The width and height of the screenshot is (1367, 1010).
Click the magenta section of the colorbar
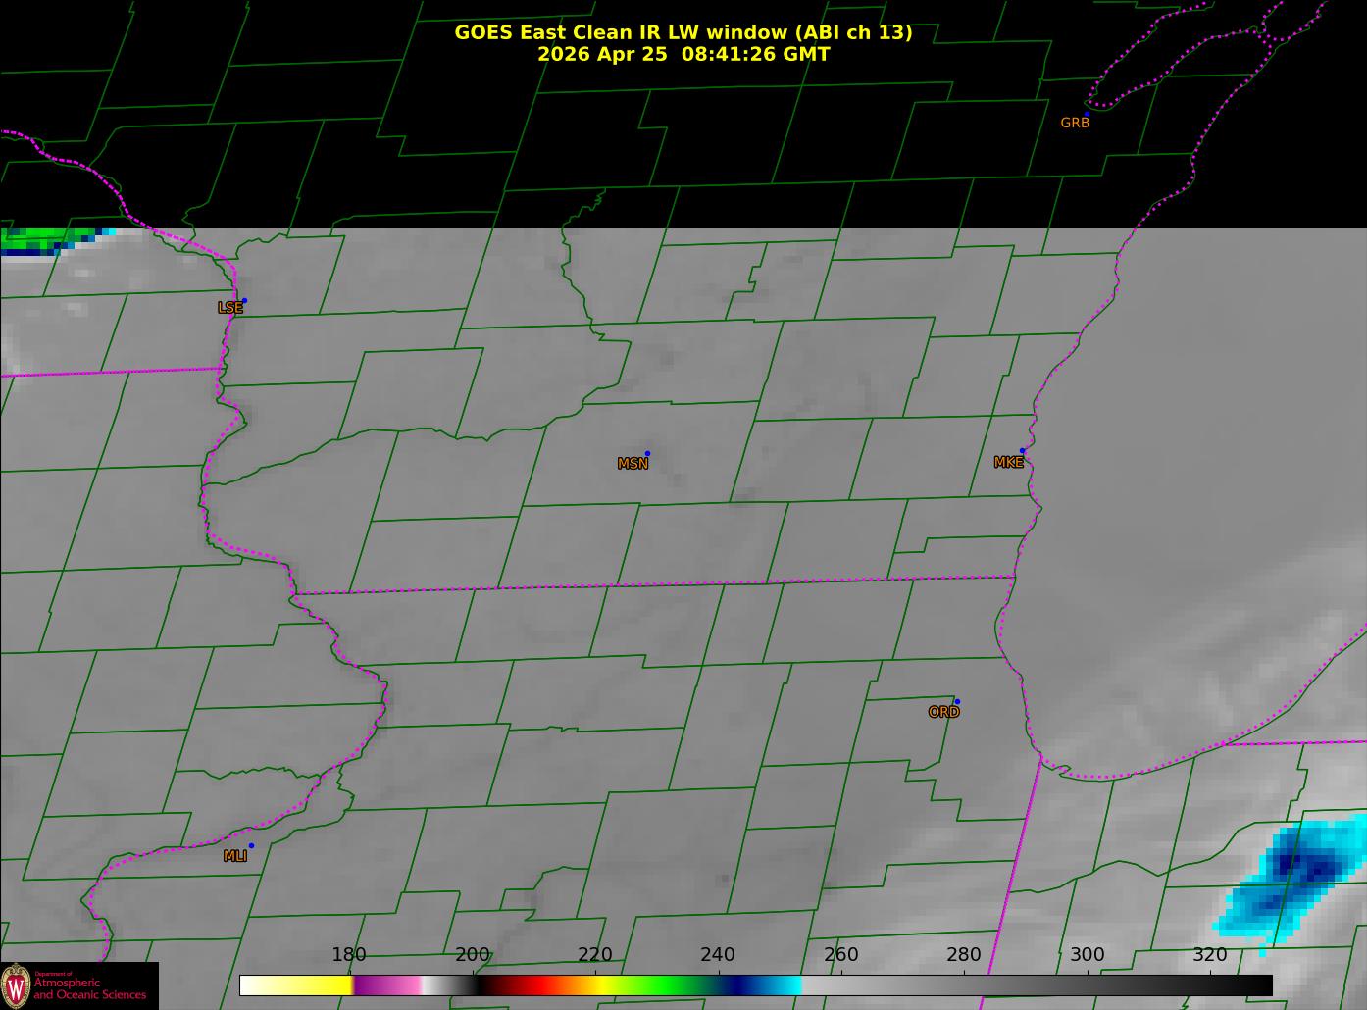tap(387, 985)
